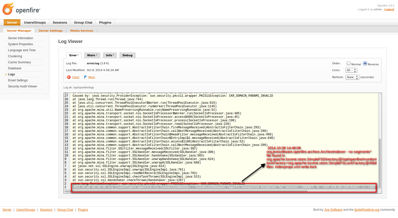Click the Openfire 3.9.3 version text

point(385,6)
